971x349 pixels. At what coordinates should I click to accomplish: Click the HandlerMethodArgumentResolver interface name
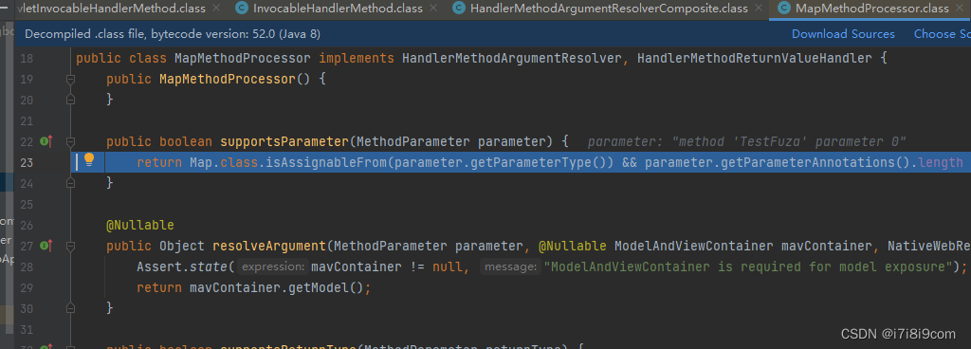click(x=511, y=59)
